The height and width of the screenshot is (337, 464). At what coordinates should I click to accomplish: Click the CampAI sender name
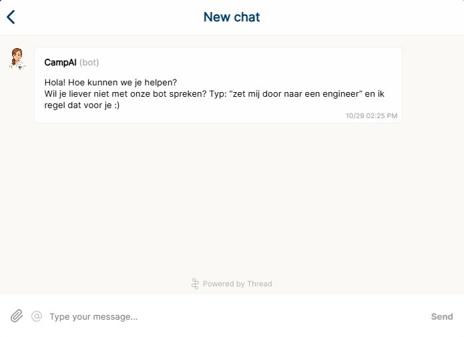(61, 63)
